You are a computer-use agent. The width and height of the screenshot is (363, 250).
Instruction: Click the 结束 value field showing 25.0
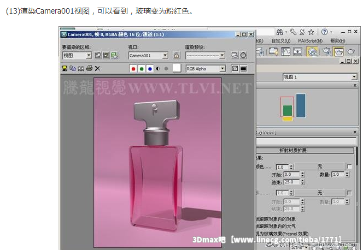(292, 182)
